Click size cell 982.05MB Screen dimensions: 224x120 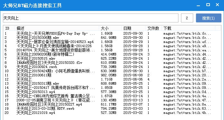(108, 75)
